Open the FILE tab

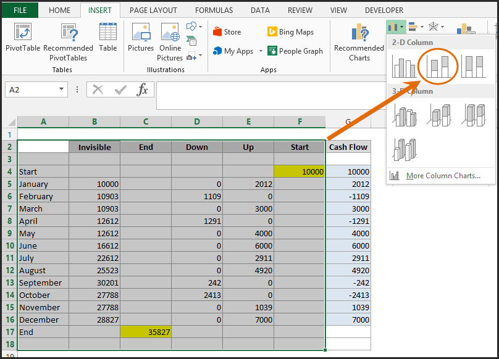pyautogui.click(x=20, y=10)
